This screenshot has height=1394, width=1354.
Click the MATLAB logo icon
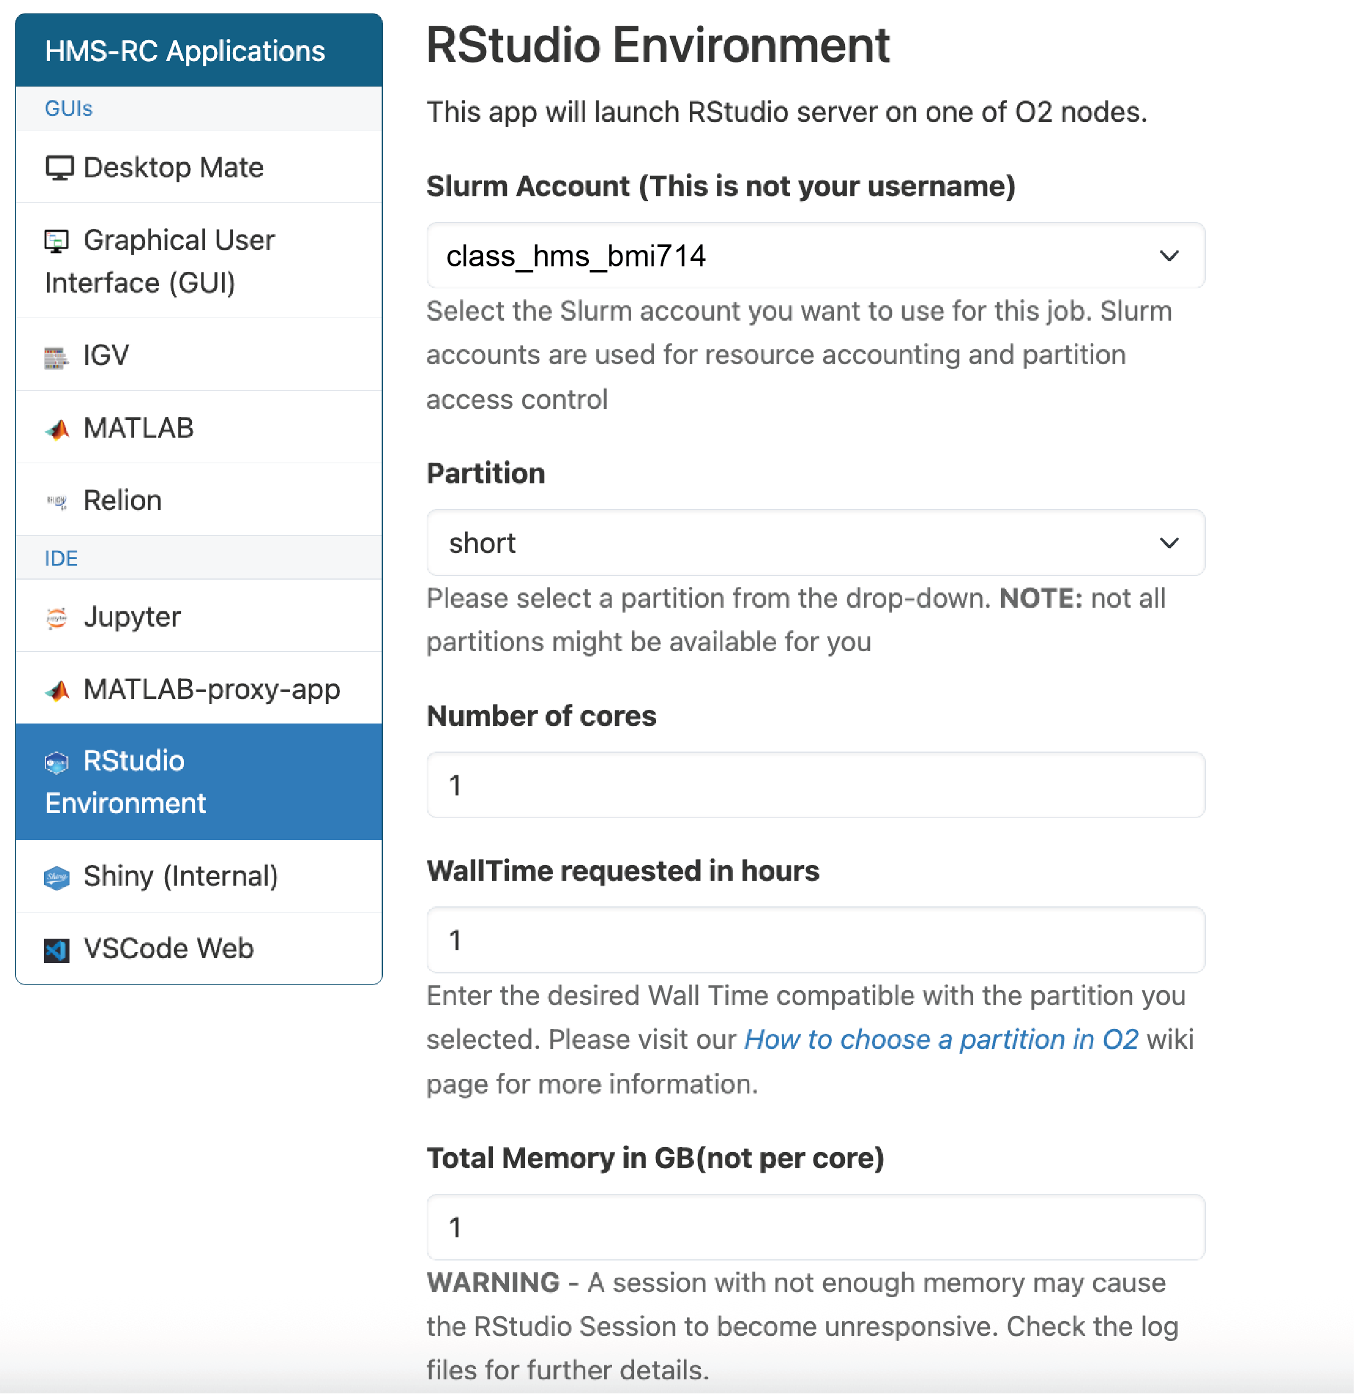[57, 430]
